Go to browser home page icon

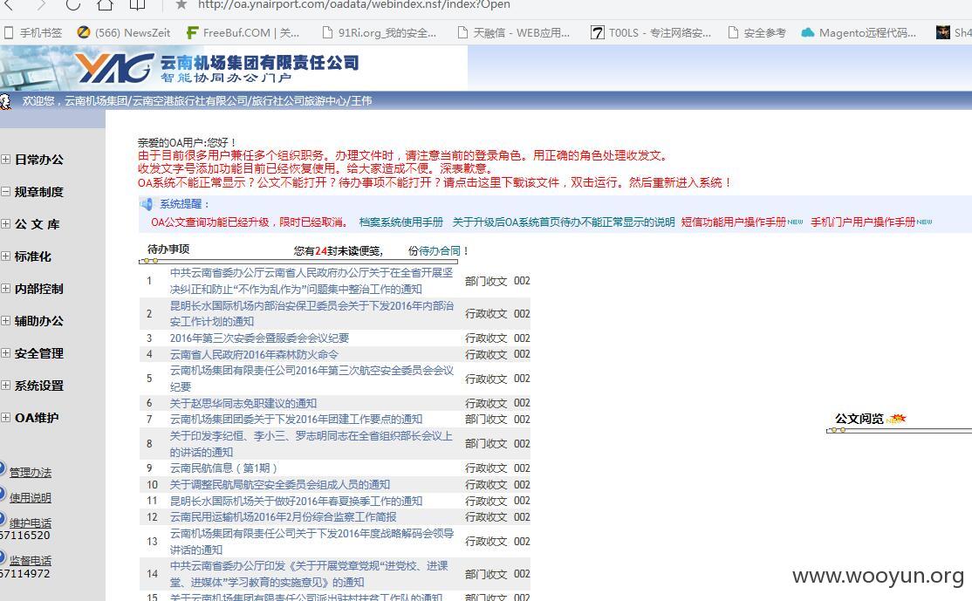pos(106,5)
